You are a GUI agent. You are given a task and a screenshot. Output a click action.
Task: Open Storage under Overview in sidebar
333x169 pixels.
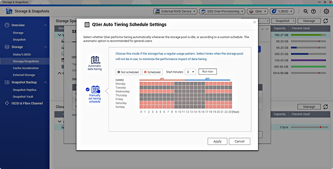pos(18,33)
